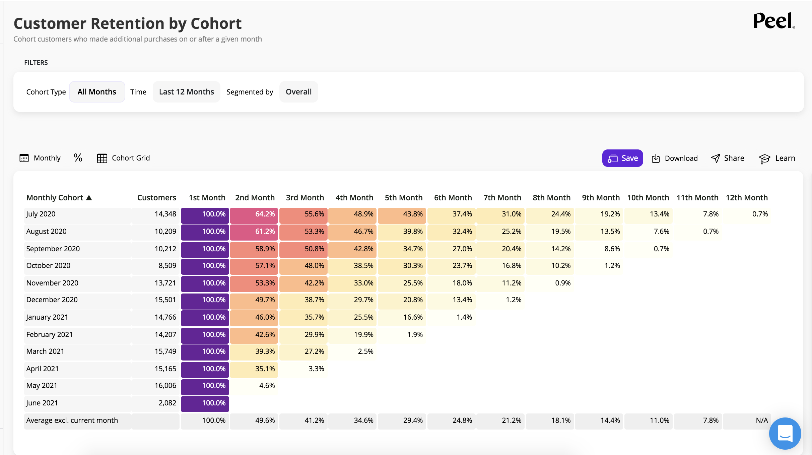Click the purple 100.0% cell for June 2021

pos(205,403)
